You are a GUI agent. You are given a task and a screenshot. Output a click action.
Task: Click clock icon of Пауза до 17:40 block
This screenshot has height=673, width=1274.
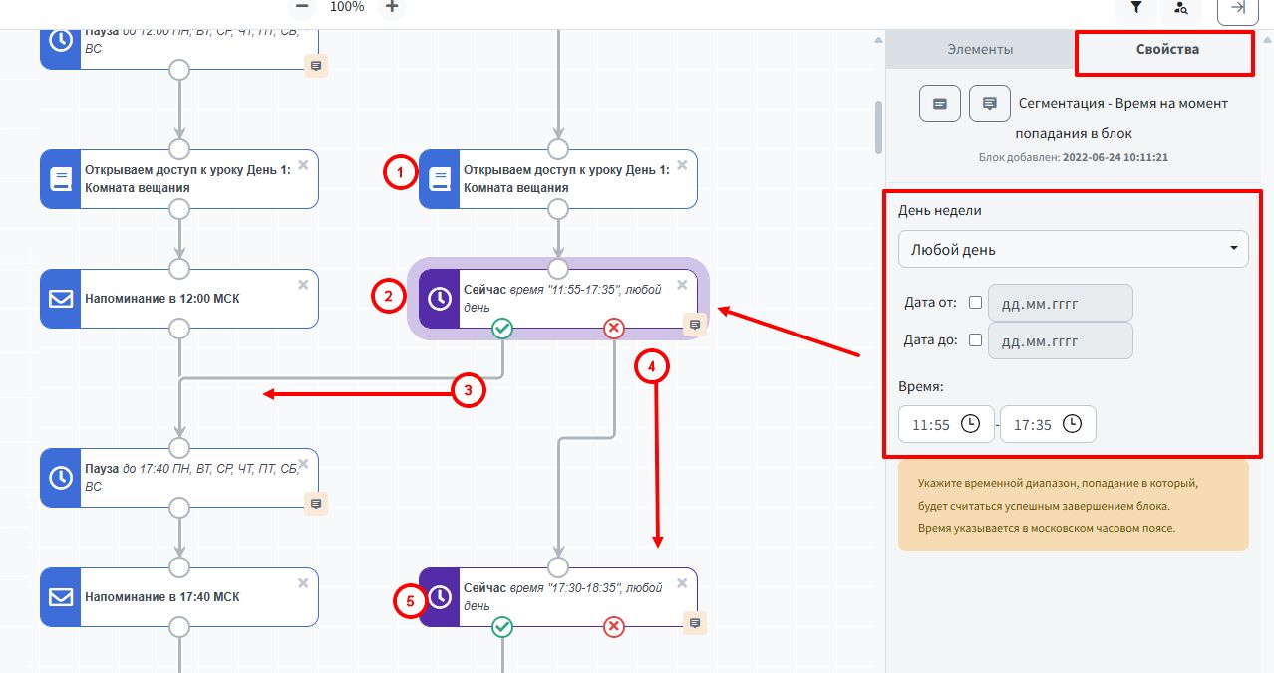pyautogui.click(x=61, y=478)
